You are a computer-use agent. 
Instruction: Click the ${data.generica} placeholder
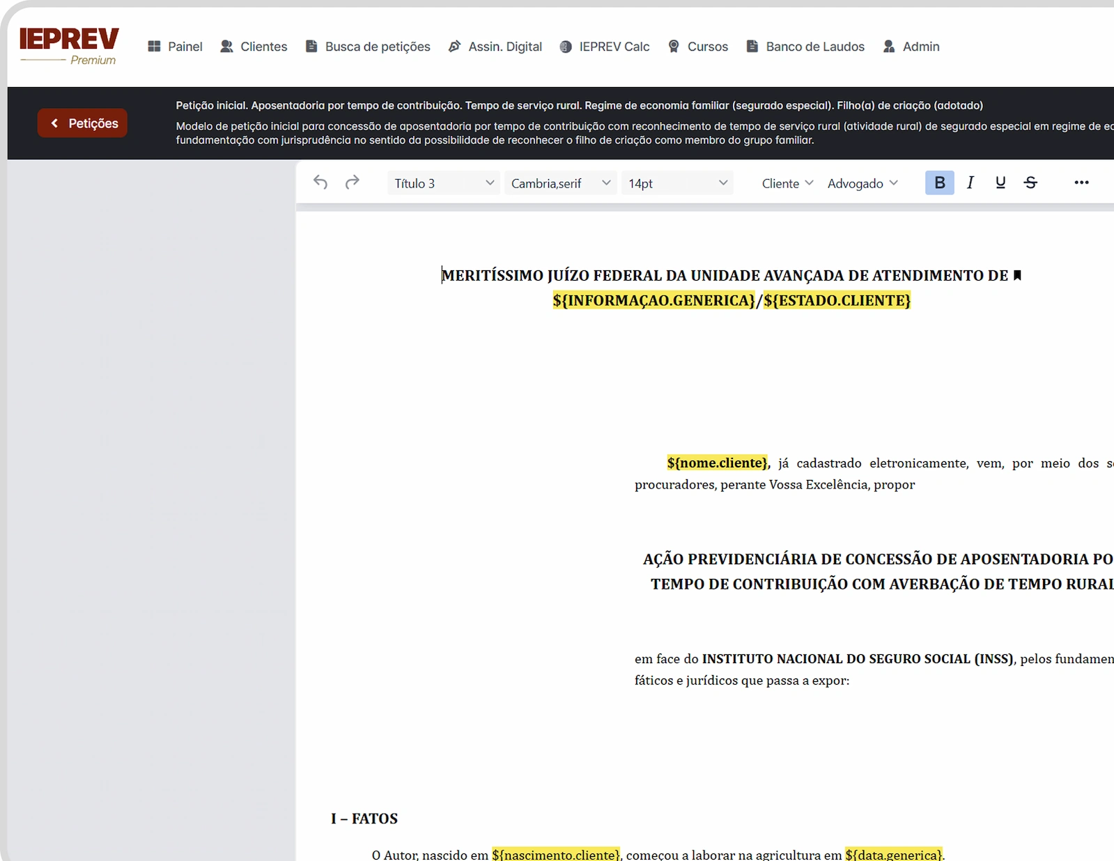click(894, 854)
